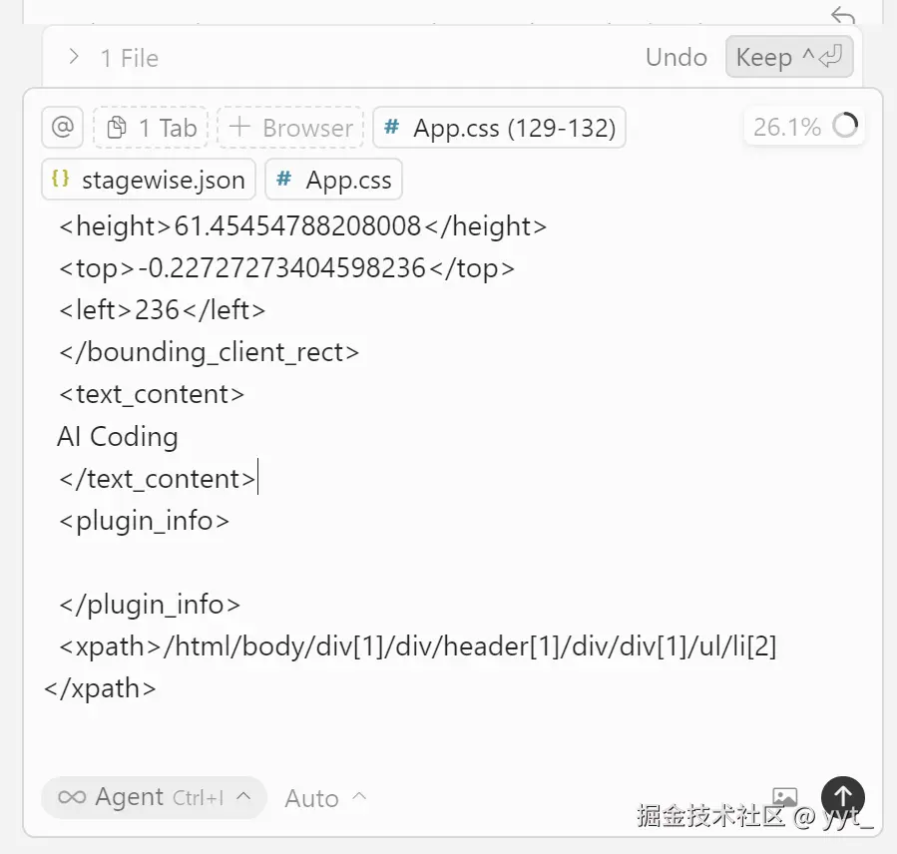Image resolution: width=897 pixels, height=854 pixels.
Task: Select the stagewise.json context chip
Action: click(x=149, y=180)
